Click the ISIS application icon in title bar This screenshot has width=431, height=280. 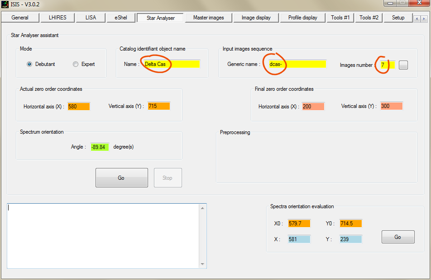point(5,4)
